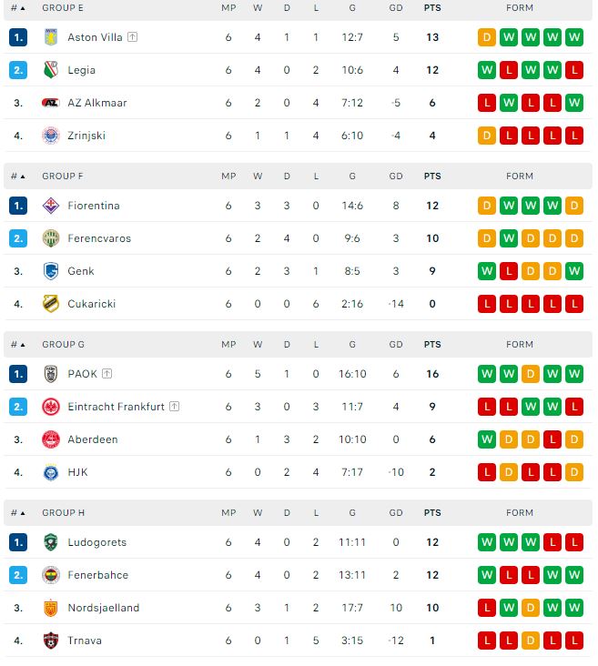Click AZ Alkmaar's latest win form badge

click(x=573, y=103)
